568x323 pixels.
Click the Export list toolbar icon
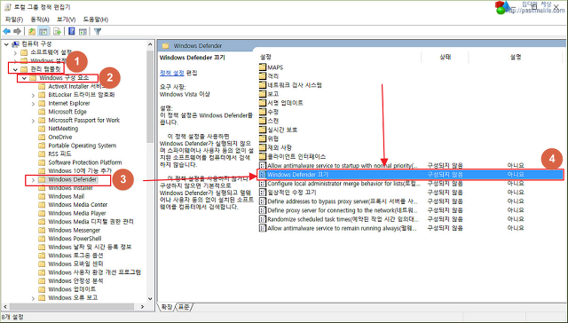(57, 32)
